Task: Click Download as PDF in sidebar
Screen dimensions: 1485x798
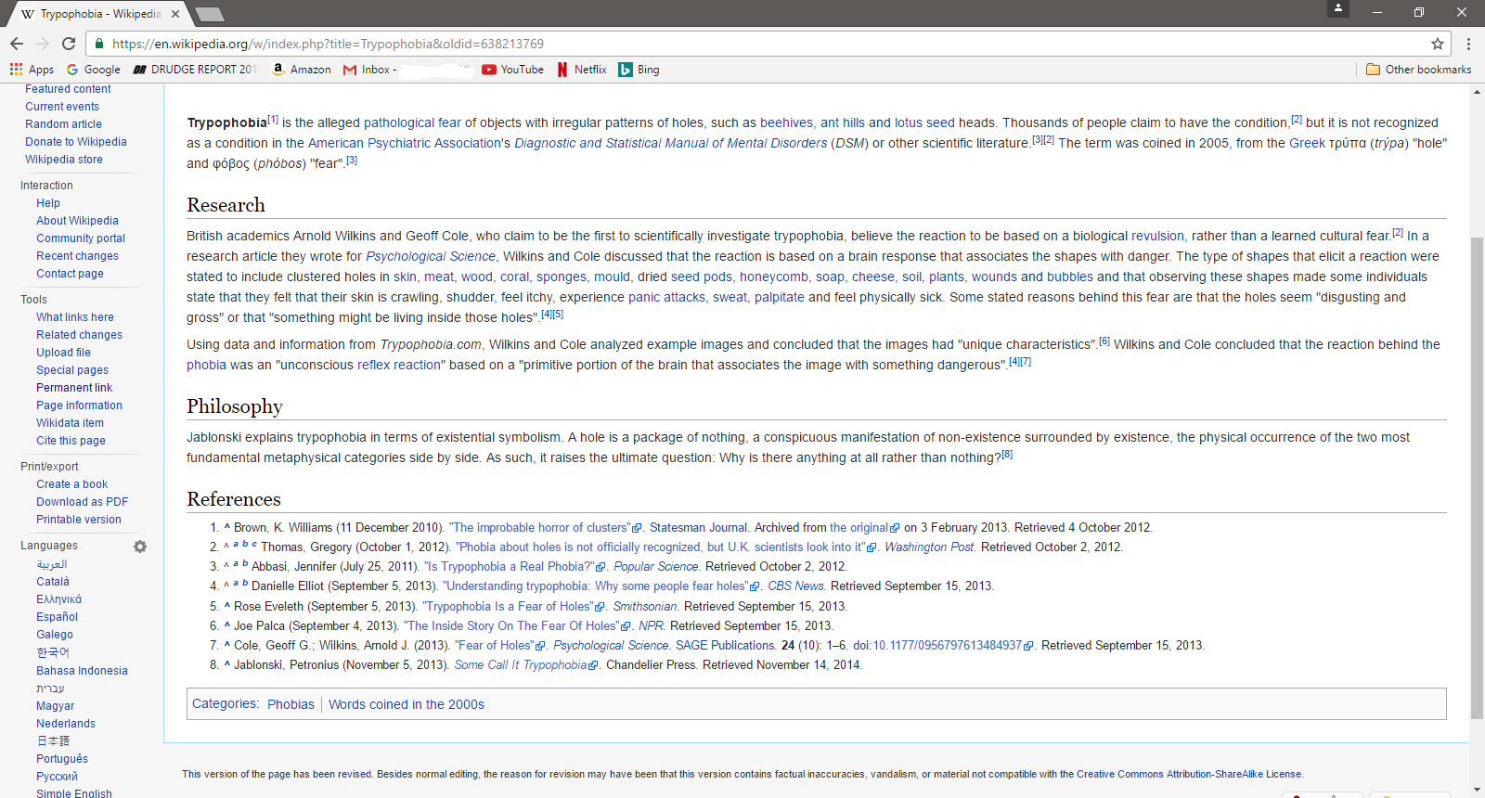Action: click(82, 502)
